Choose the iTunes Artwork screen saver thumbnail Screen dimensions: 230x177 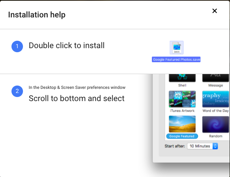pyautogui.click(x=182, y=99)
